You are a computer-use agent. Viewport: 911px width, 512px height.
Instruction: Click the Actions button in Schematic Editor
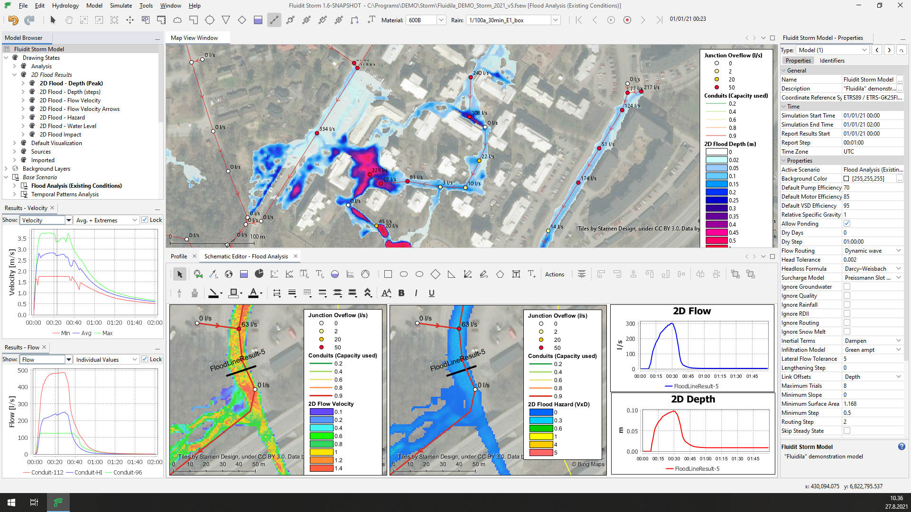coord(554,274)
